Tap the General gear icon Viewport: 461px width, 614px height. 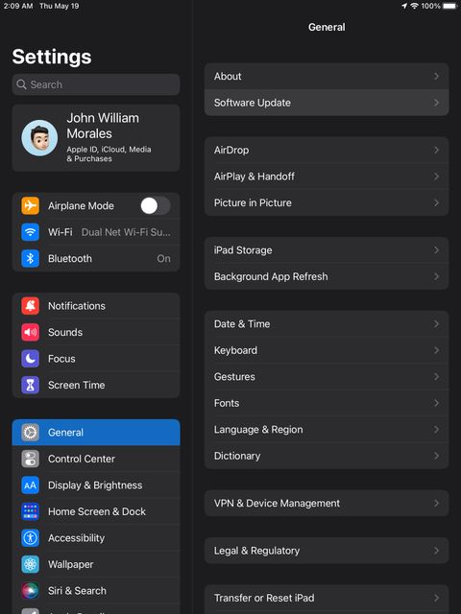pyautogui.click(x=30, y=433)
